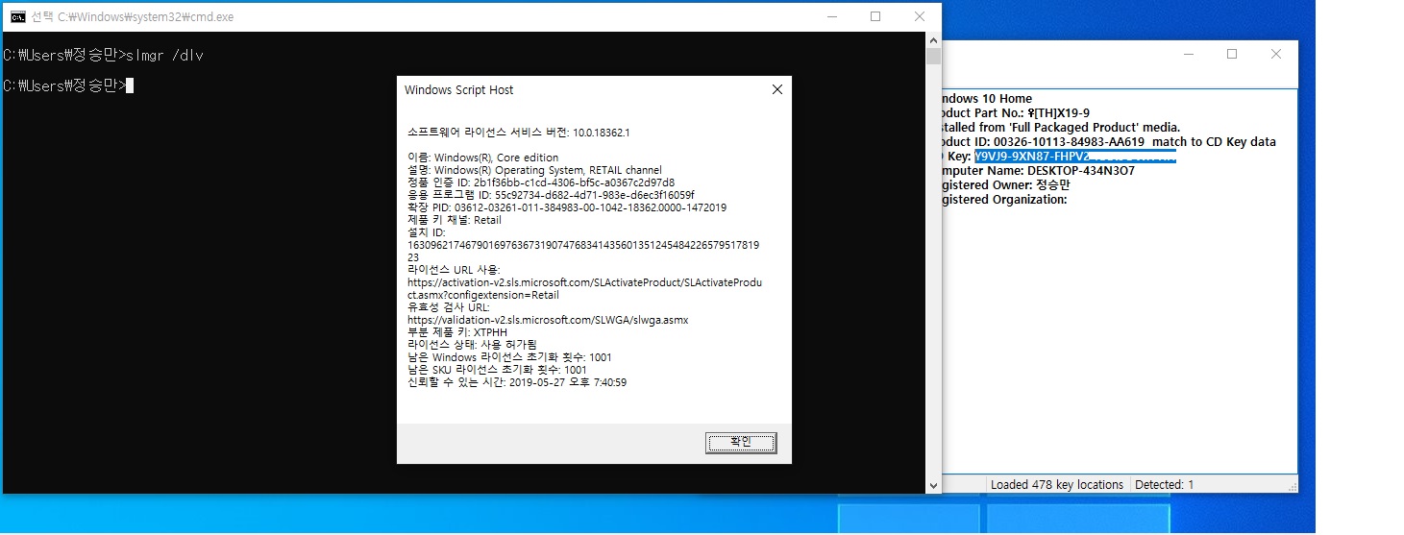Click the 설치 ID number block
The height and width of the screenshot is (535, 1404).
coord(583,251)
